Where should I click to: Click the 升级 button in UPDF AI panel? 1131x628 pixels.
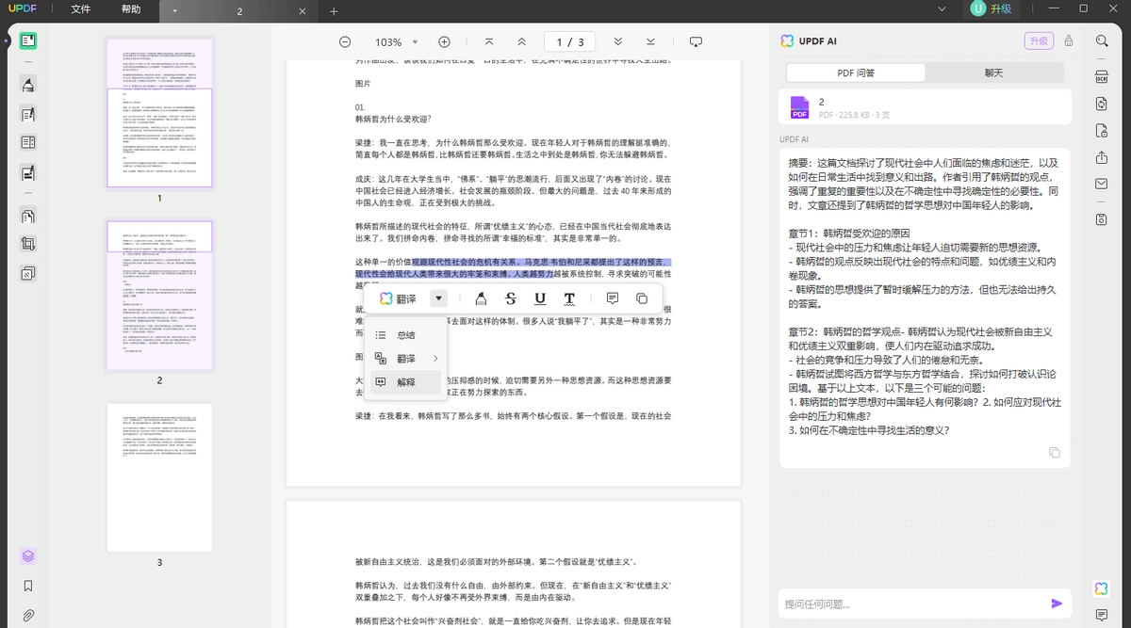coord(1038,40)
